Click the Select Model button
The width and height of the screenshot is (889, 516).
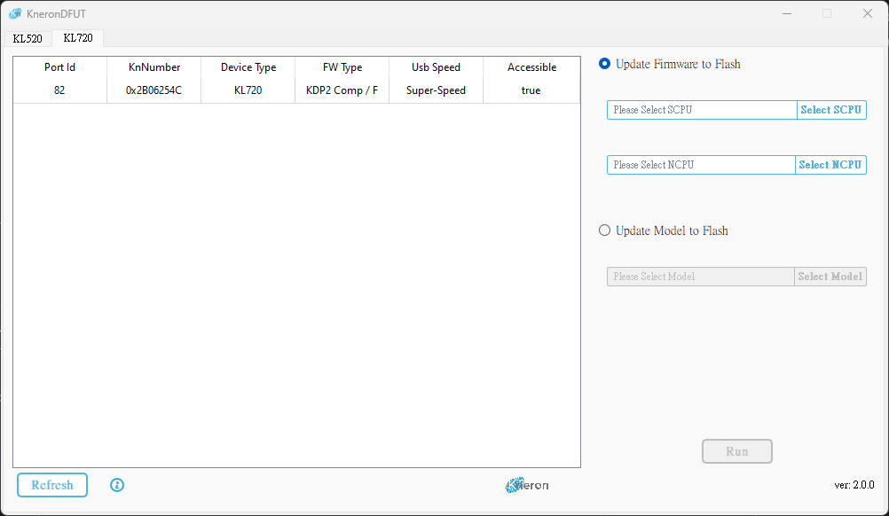click(830, 277)
